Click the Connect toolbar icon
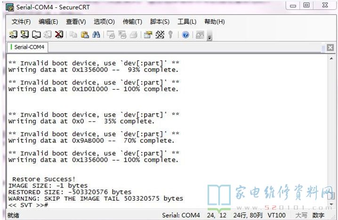Screen dimensions: 338x220 click(x=13, y=35)
